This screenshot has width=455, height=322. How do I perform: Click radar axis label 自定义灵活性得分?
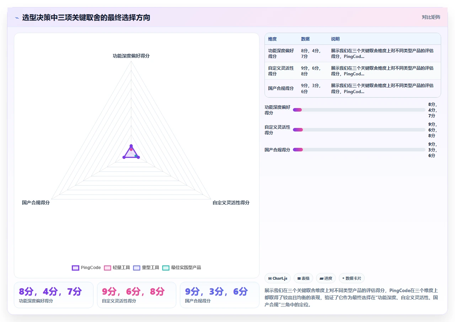[231, 203]
